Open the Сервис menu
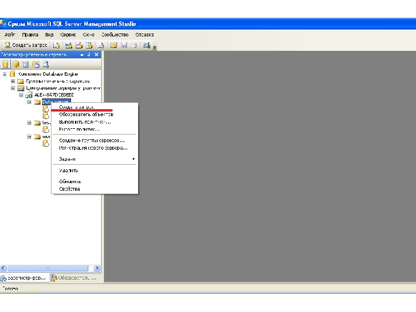416x312 pixels. click(x=68, y=35)
